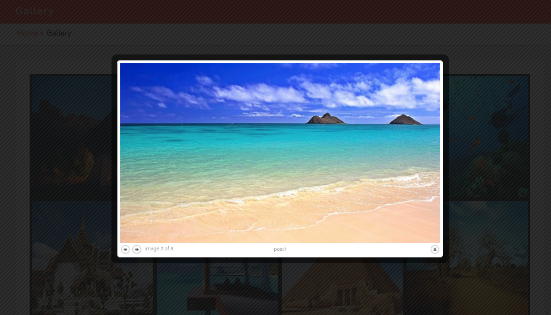Click the 'image 2 of 8' counter
The width and height of the screenshot is (551, 315).
click(159, 248)
